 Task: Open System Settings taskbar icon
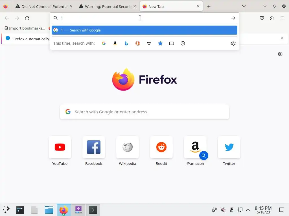[20, 210]
